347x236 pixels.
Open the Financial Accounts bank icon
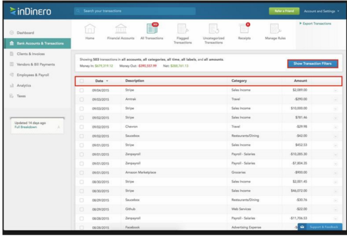tap(120, 30)
